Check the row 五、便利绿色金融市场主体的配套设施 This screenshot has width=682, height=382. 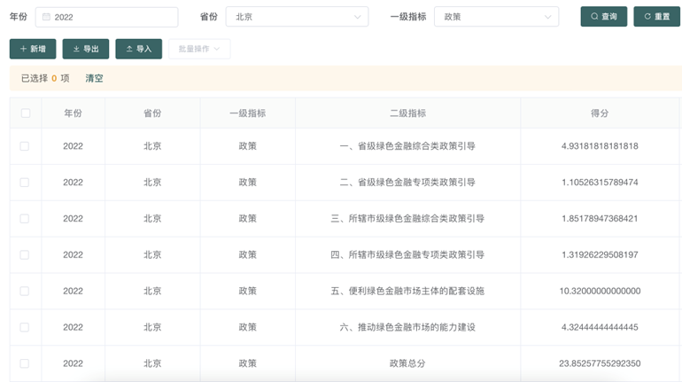(25, 291)
